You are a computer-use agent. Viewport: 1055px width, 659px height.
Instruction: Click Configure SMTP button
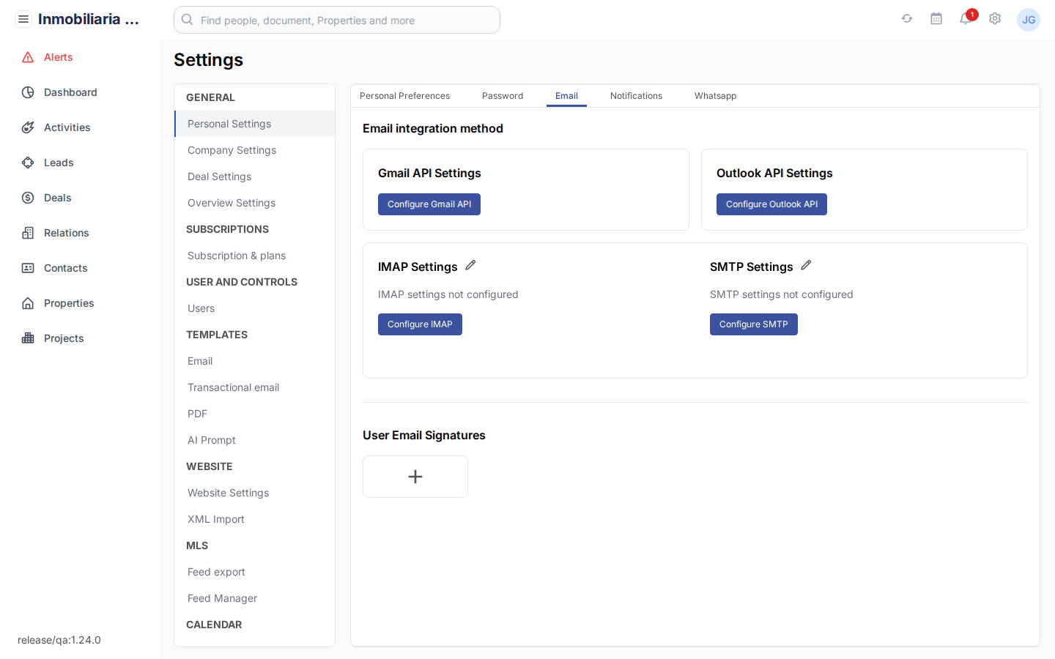pos(753,324)
